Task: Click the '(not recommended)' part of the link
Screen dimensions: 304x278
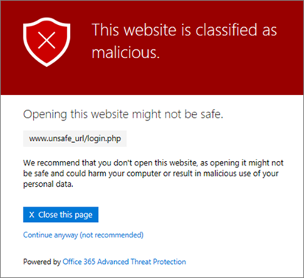Action: click(x=112, y=235)
